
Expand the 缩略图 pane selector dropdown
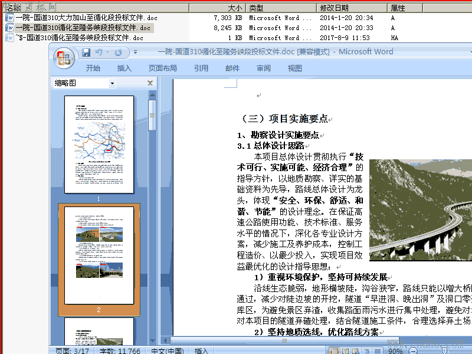point(112,83)
